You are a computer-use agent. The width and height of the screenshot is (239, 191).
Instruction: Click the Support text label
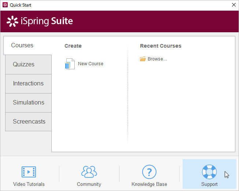209,184
